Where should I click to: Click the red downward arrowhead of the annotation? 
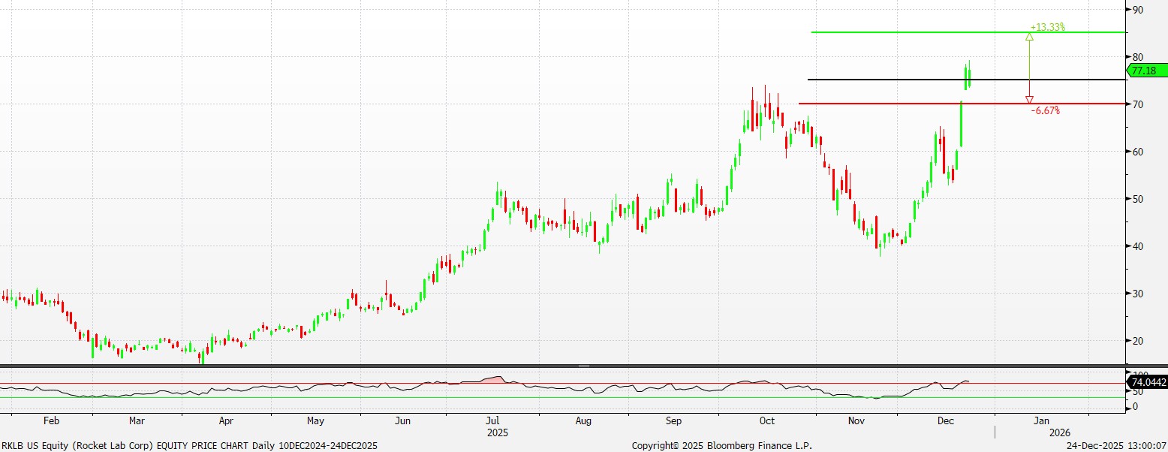coord(1029,100)
